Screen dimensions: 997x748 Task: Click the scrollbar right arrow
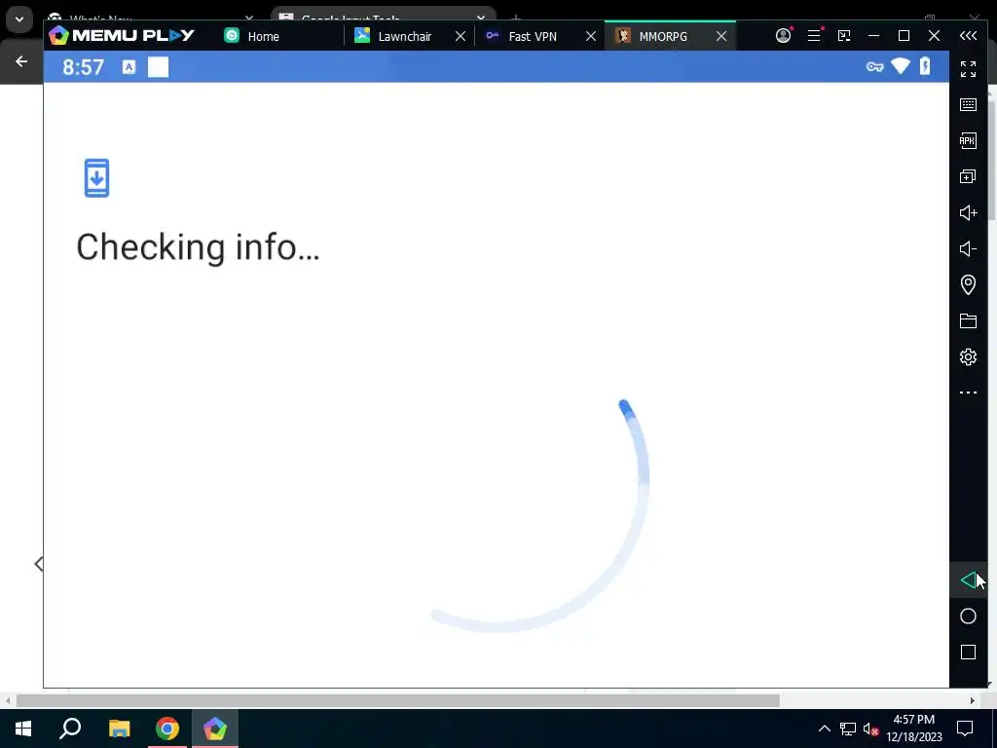pos(973,700)
